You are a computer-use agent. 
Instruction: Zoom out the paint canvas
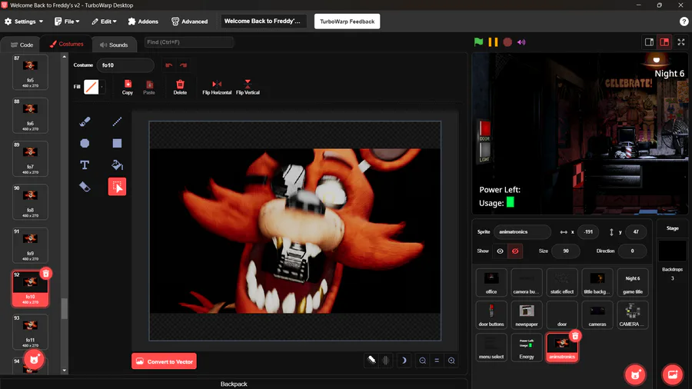coord(422,361)
